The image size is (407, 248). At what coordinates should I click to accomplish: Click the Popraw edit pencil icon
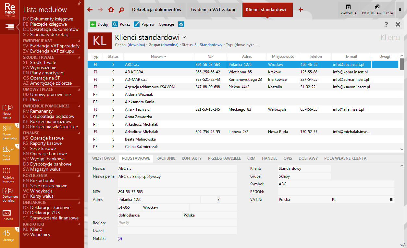[137, 24]
